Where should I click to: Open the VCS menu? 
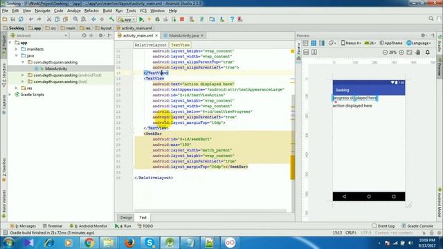tap(143, 11)
